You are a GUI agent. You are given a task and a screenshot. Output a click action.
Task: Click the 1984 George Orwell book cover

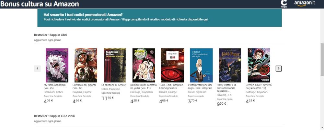click(172, 65)
